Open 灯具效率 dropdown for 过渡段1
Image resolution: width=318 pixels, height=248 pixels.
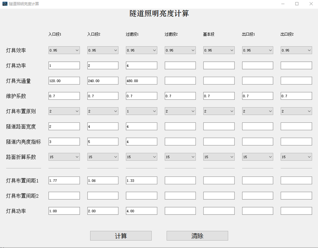(142, 50)
